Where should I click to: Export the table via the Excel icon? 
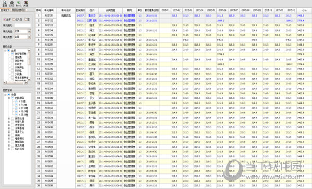[x=19, y=4]
